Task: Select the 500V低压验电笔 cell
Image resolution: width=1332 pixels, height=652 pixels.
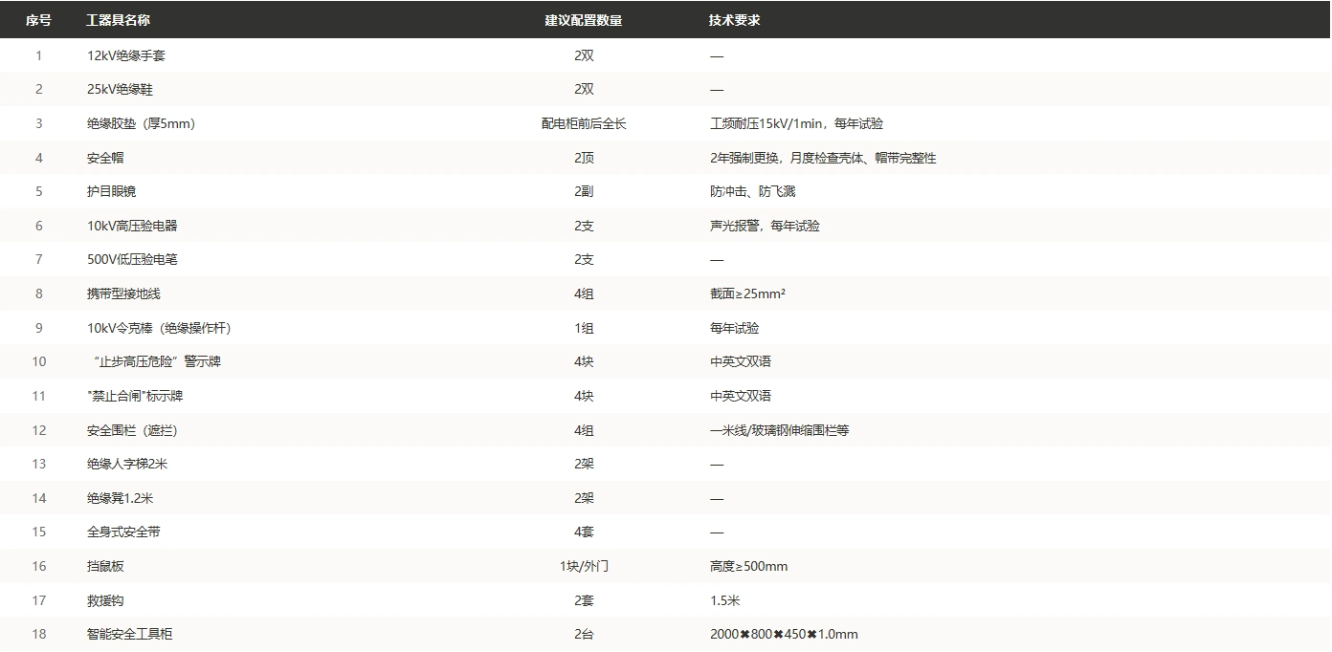Action: point(132,260)
